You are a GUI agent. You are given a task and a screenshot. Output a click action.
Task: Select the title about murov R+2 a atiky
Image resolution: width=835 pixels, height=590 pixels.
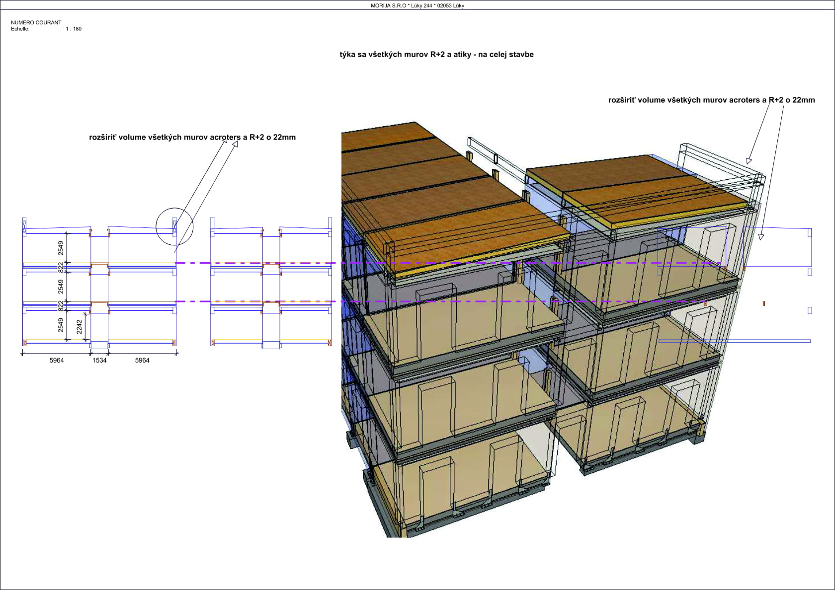[x=436, y=55]
